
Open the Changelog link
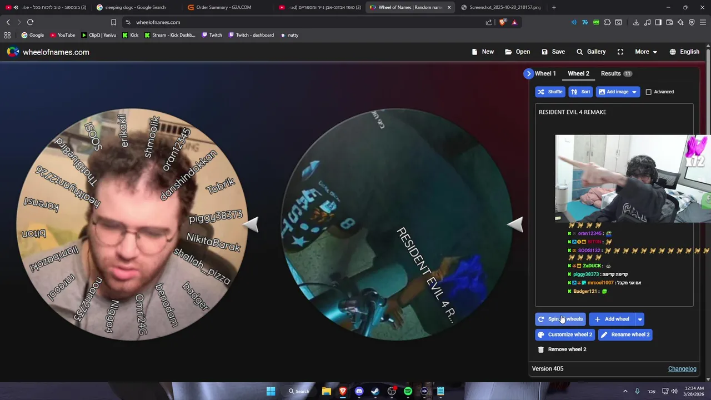point(682,369)
